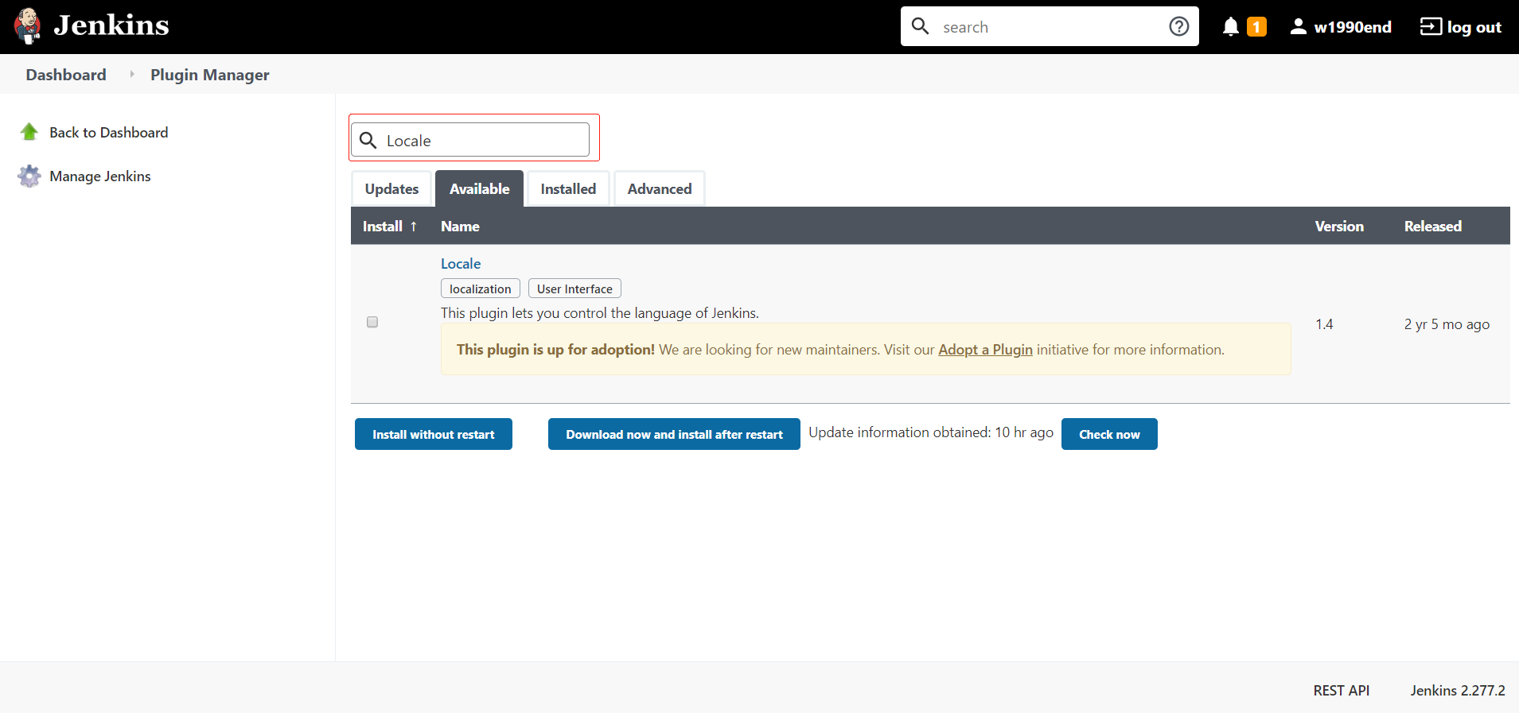Open the REST API footer link
The height and width of the screenshot is (713, 1519).
coord(1342,691)
